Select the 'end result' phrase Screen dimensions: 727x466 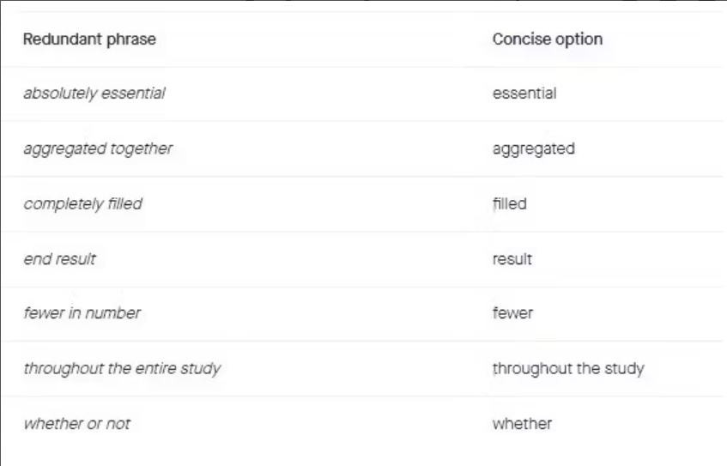pyautogui.click(x=59, y=258)
